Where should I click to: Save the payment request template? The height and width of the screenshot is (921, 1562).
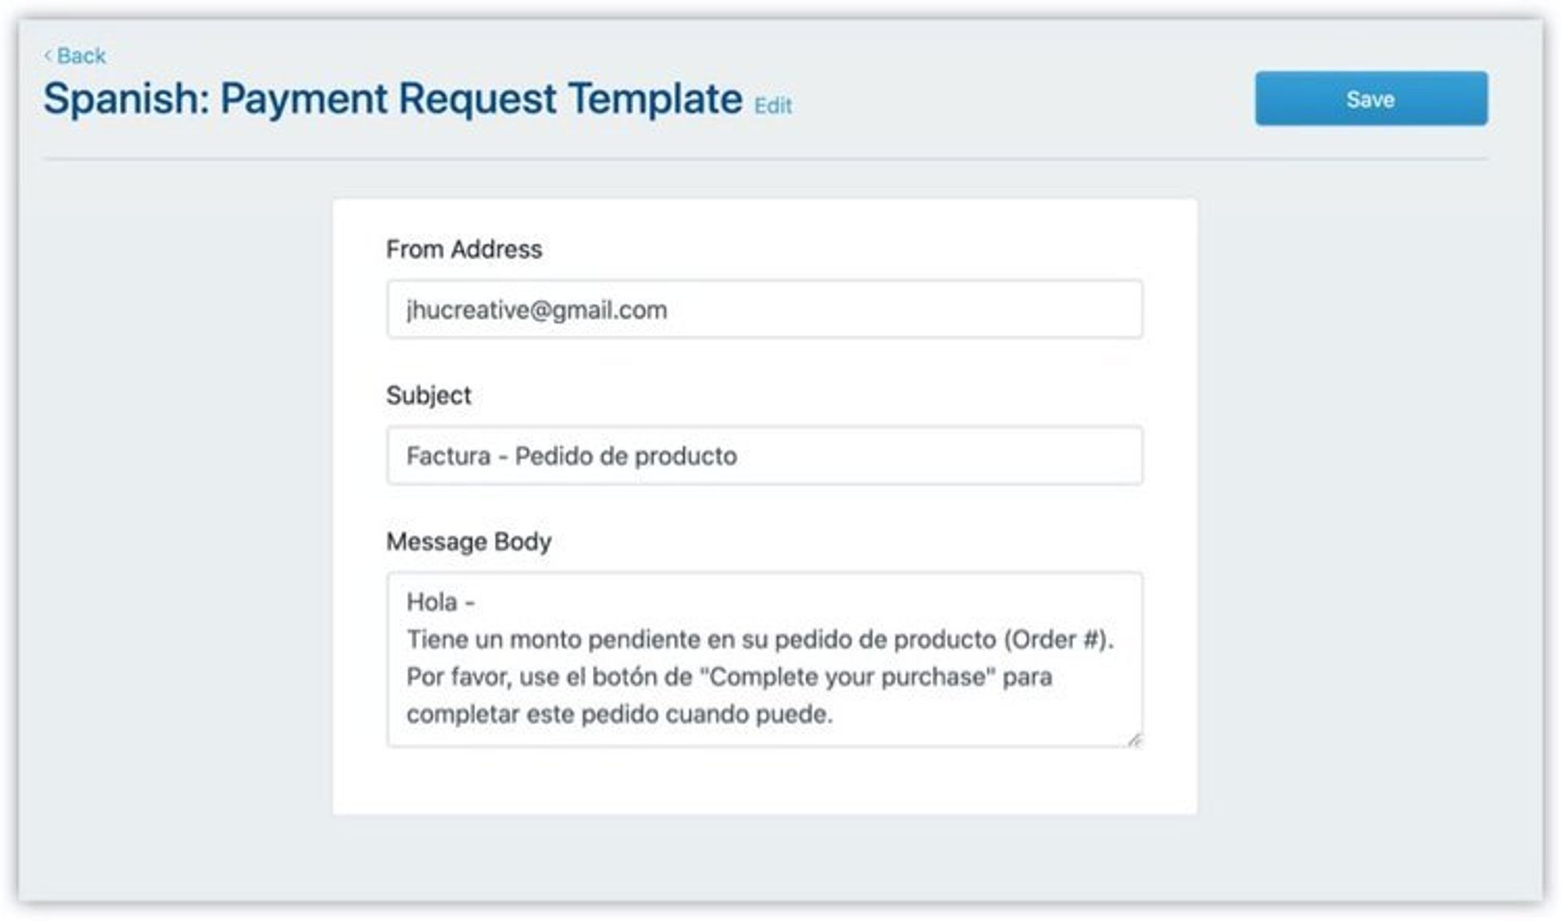(1371, 99)
